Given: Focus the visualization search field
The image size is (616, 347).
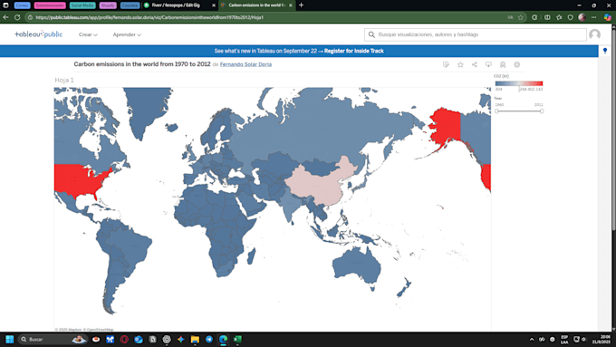Looking at the screenshot, I should (476, 34).
